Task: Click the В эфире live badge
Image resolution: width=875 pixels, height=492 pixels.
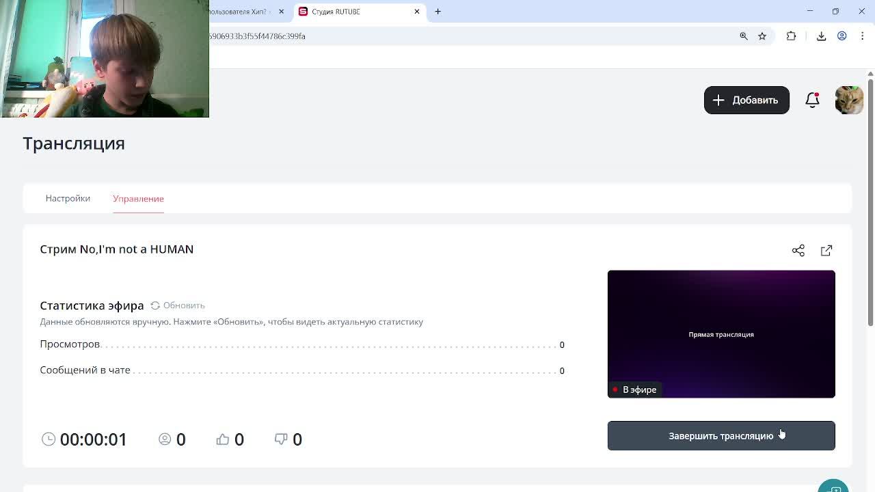Action: point(634,389)
